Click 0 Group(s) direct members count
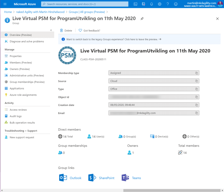The height and width of the screenshot is (192, 224). pos(127,137)
